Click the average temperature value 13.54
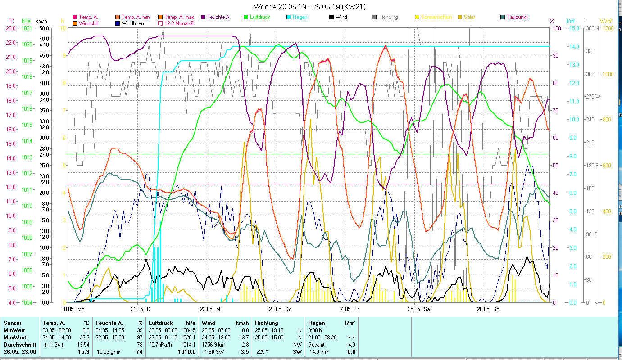The width and height of the screenshot is (622, 360). [x=82, y=345]
